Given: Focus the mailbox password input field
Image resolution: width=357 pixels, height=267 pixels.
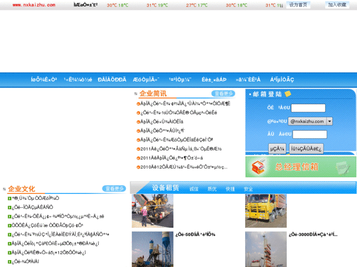Looking at the screenshot, I should coord(310,134).
